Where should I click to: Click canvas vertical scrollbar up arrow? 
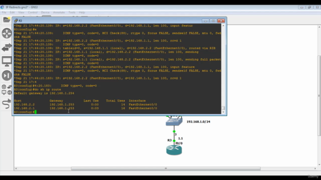click(x=319, y=26)
